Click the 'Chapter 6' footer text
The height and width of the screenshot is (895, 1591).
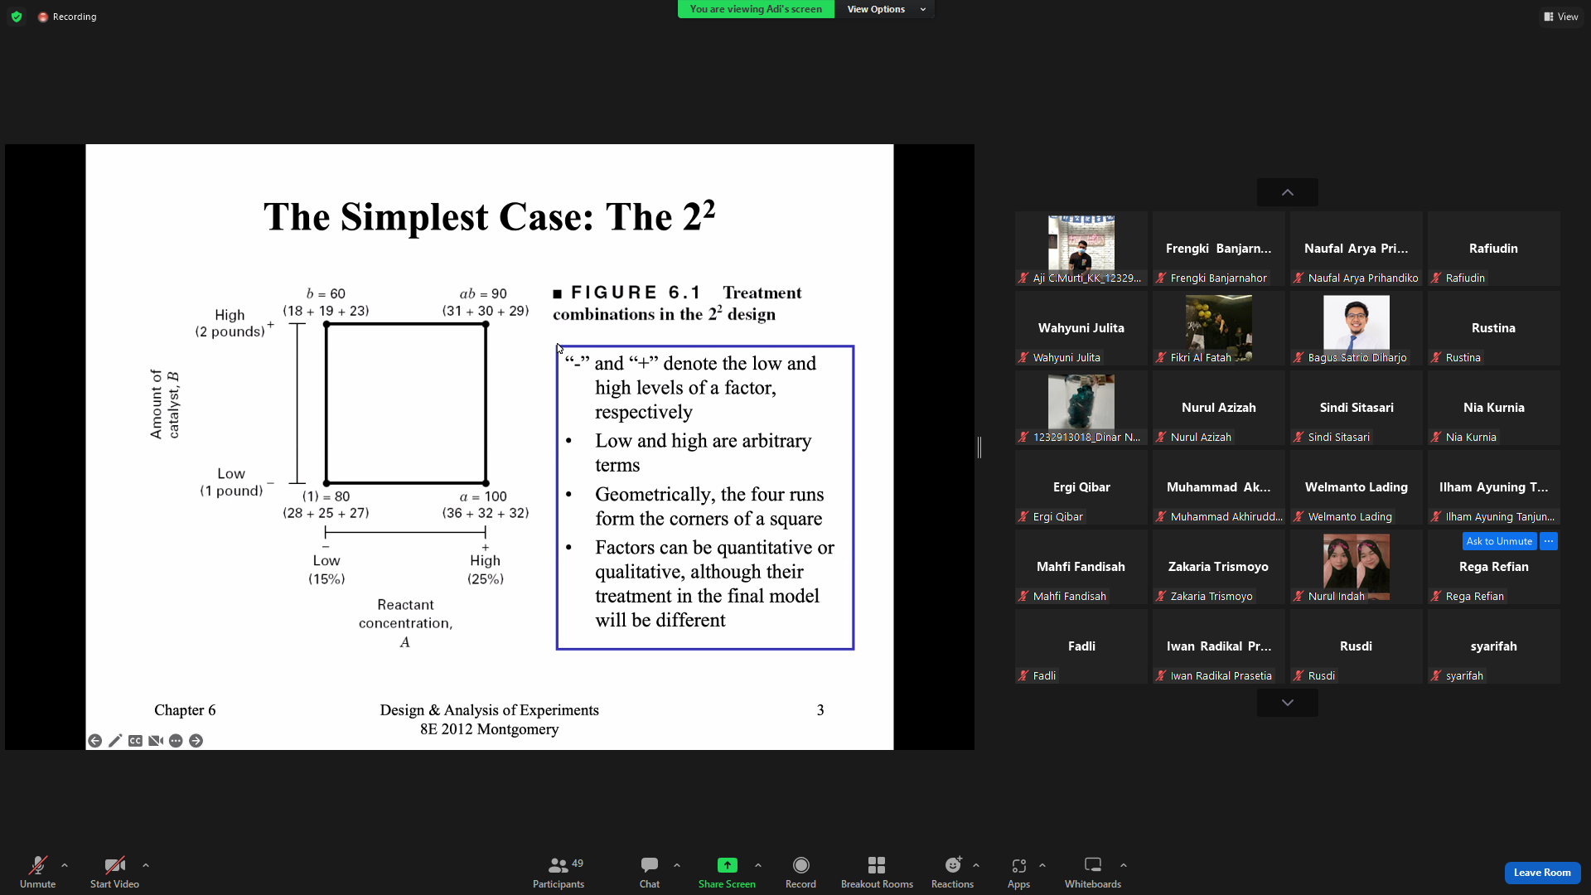coord(185,710)
